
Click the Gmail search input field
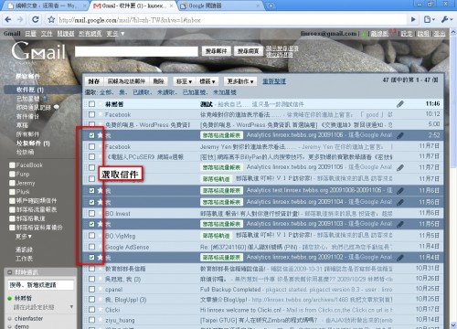point(136,51)
